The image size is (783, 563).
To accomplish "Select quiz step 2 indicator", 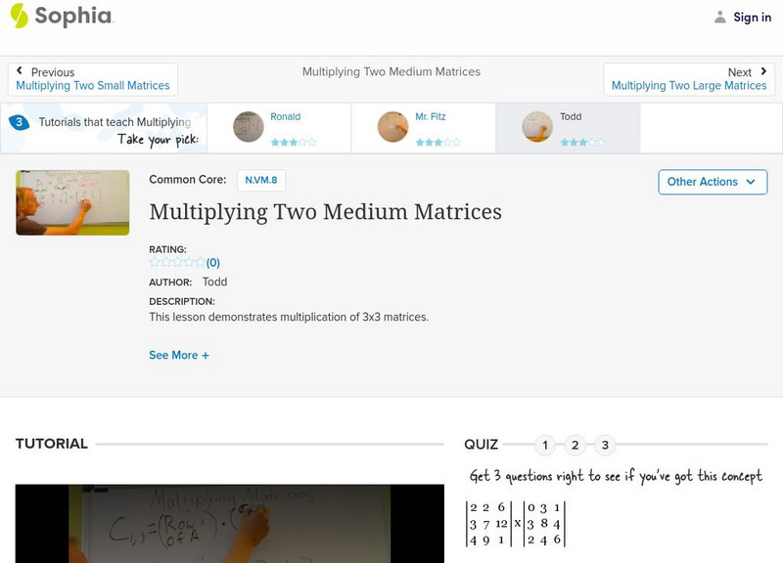I will pos(576,444).
